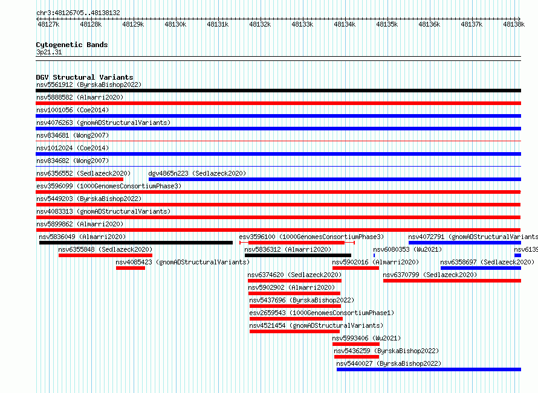Image resolution: width=538 pixels, height=393 pixels.
Task: Click the 48130k ruler mark
Action: 175,24
